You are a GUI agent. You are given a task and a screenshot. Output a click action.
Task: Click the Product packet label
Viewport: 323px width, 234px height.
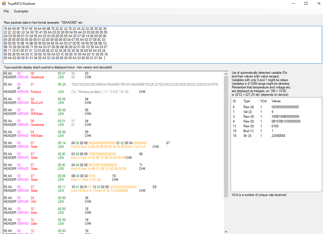(36, 92)
